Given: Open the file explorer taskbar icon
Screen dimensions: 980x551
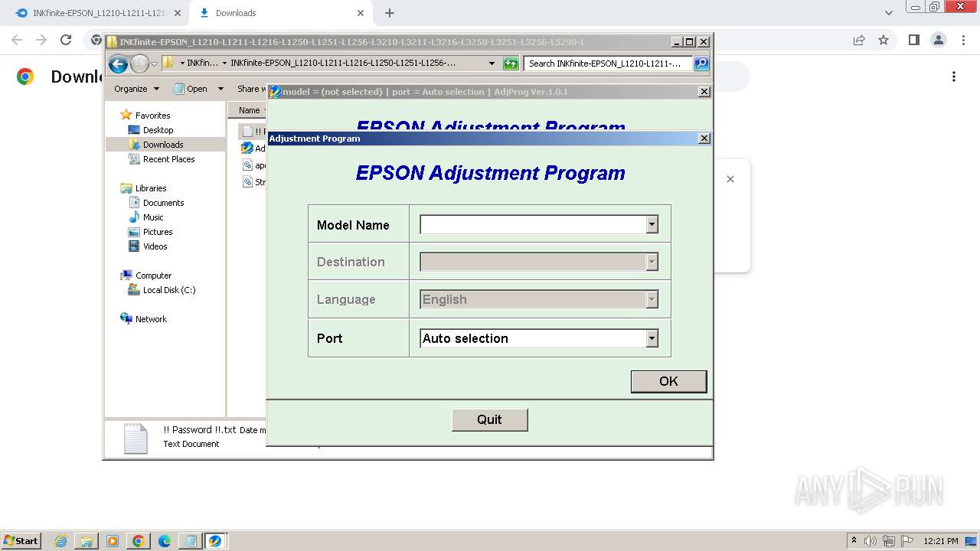Looking at the screenshot, I should click(x=87, y=541).
